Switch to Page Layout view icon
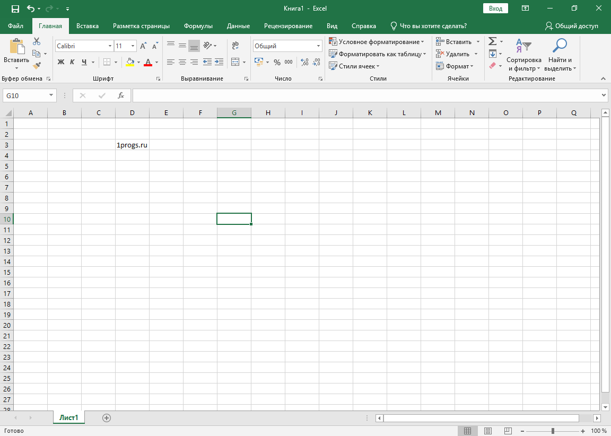The image size is (611, 436). pyautogui.click(x=487, y=431)
